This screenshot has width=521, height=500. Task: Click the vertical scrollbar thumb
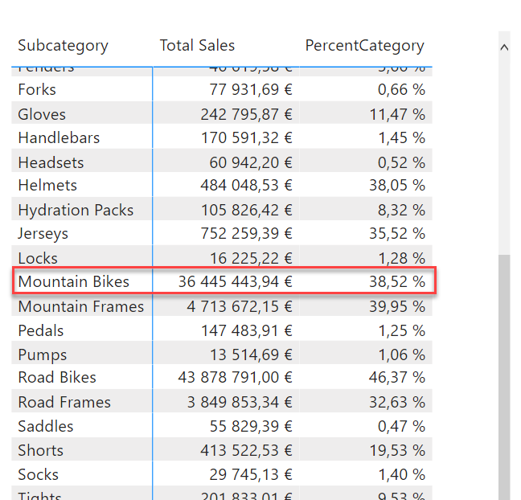pos(504,377)
